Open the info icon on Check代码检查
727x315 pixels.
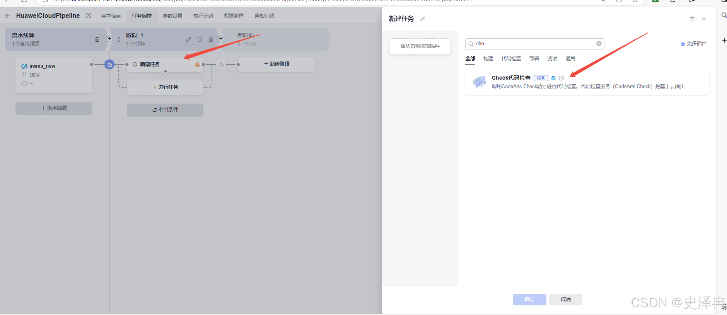pyautogui.click(x=561, y=78)
